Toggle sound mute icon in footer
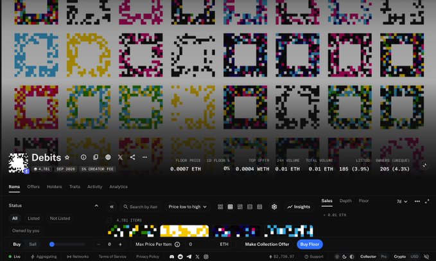Screen dimensions: 436x261 (x=426, y=256)
